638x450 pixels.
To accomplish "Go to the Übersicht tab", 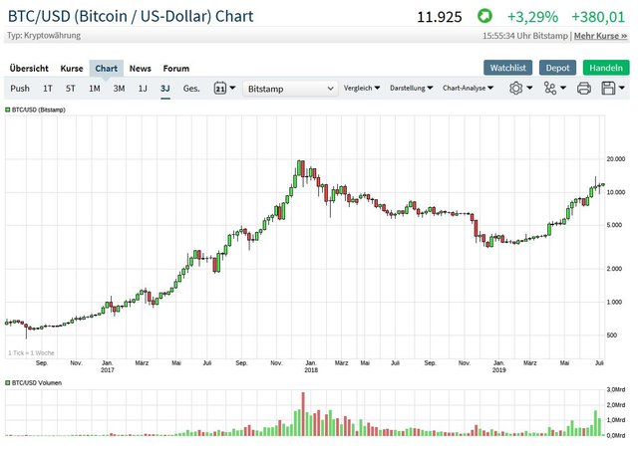I will tap(29, 69).
